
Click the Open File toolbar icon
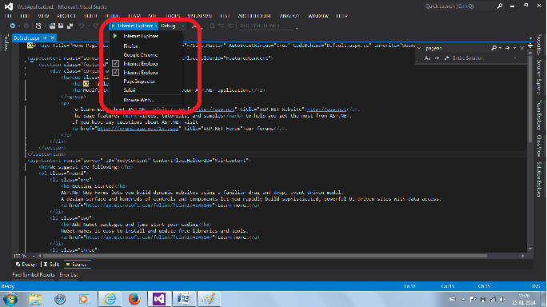[52, 26]
